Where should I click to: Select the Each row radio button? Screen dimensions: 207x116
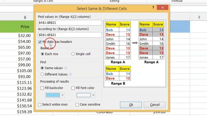pyautogui.click(x=42, y=54)
